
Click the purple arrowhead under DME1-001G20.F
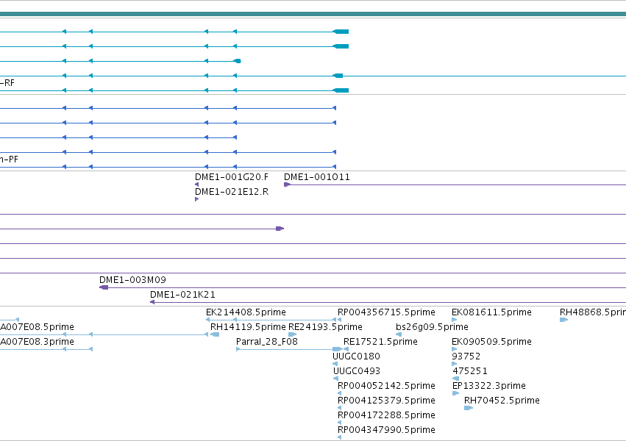[x=197, y=184]
